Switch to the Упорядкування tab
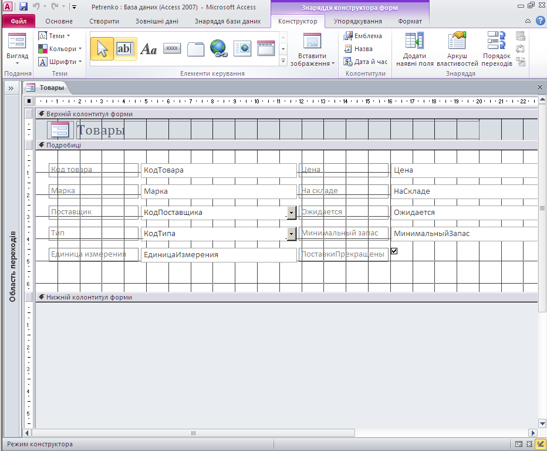The width and height of the screenshot is (547, 451). click(357, 21)
